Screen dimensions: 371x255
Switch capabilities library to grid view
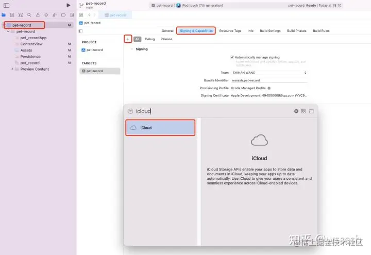(x=303, y=111)
